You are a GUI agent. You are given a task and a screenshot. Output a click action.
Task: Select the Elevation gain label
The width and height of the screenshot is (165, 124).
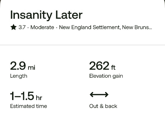(x=106, y=76)
